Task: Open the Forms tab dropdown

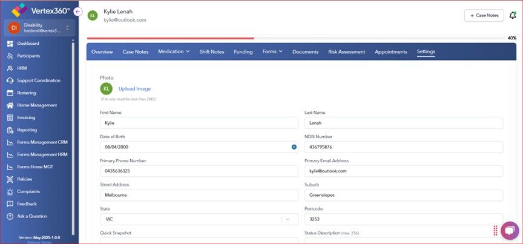Action: (272, 51)
